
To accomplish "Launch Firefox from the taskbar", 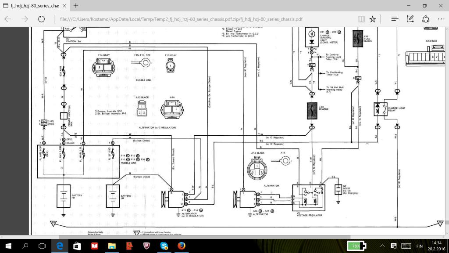I will pyautogui.click(x=182, y=246).
